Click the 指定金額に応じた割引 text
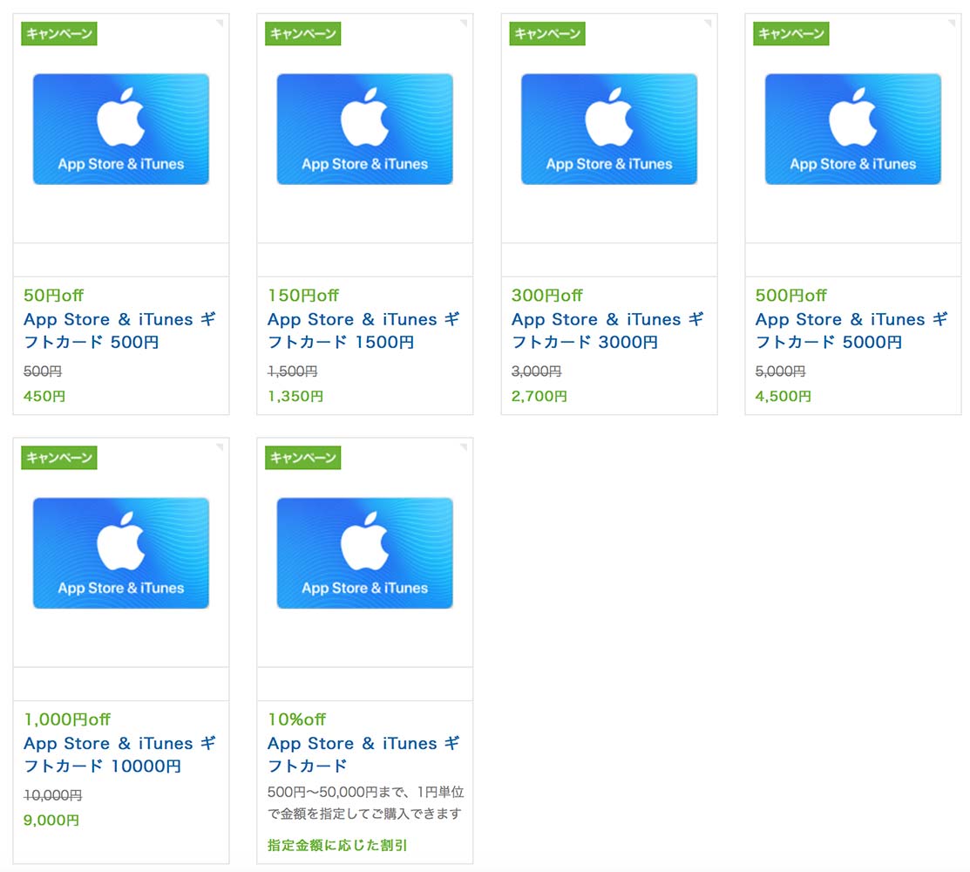 coord(337,845)
